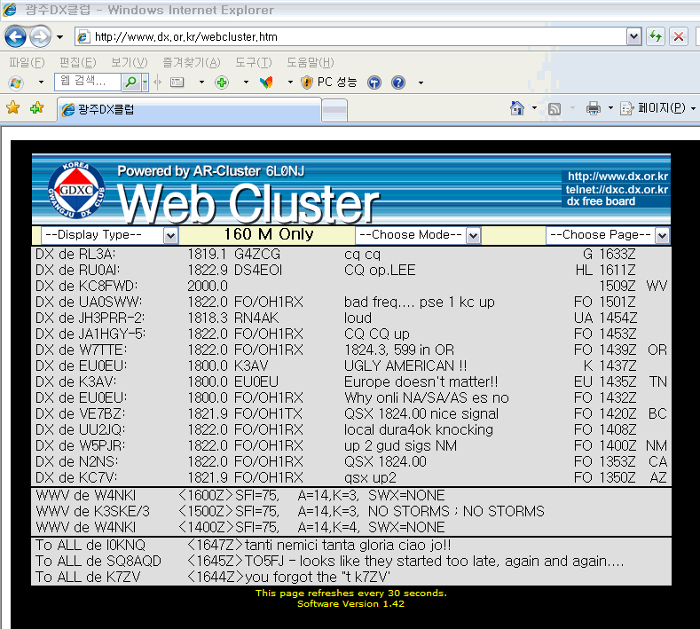
Task: Open the 도구(T) menu
Action: point(253,62)
